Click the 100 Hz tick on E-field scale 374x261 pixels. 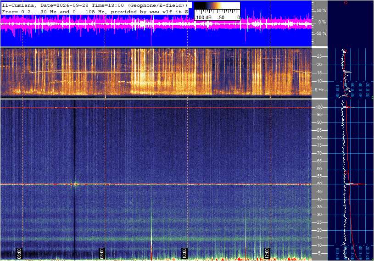(319, 107)
